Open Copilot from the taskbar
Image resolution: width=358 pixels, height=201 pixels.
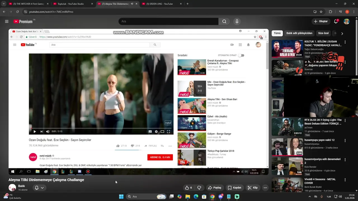click(x=180, y=197)
